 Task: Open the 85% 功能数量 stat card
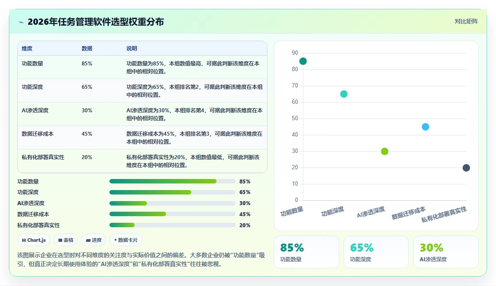[x=306, y=252]
